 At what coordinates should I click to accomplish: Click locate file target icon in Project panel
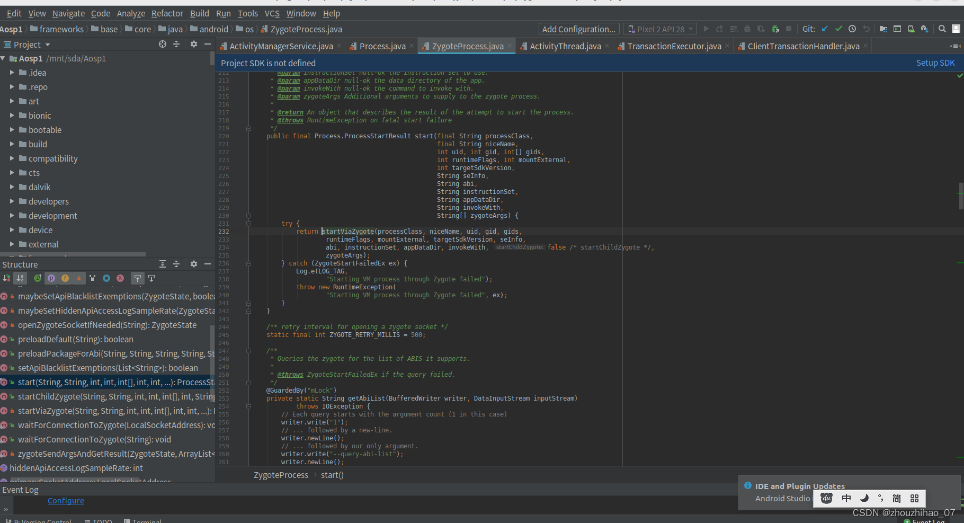tap(163, 45)
